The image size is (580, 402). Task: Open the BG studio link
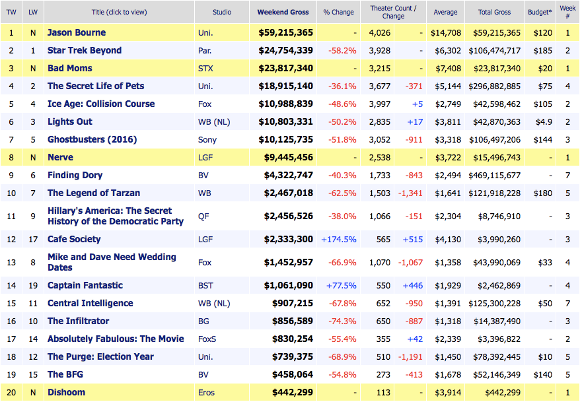[203, 321]
